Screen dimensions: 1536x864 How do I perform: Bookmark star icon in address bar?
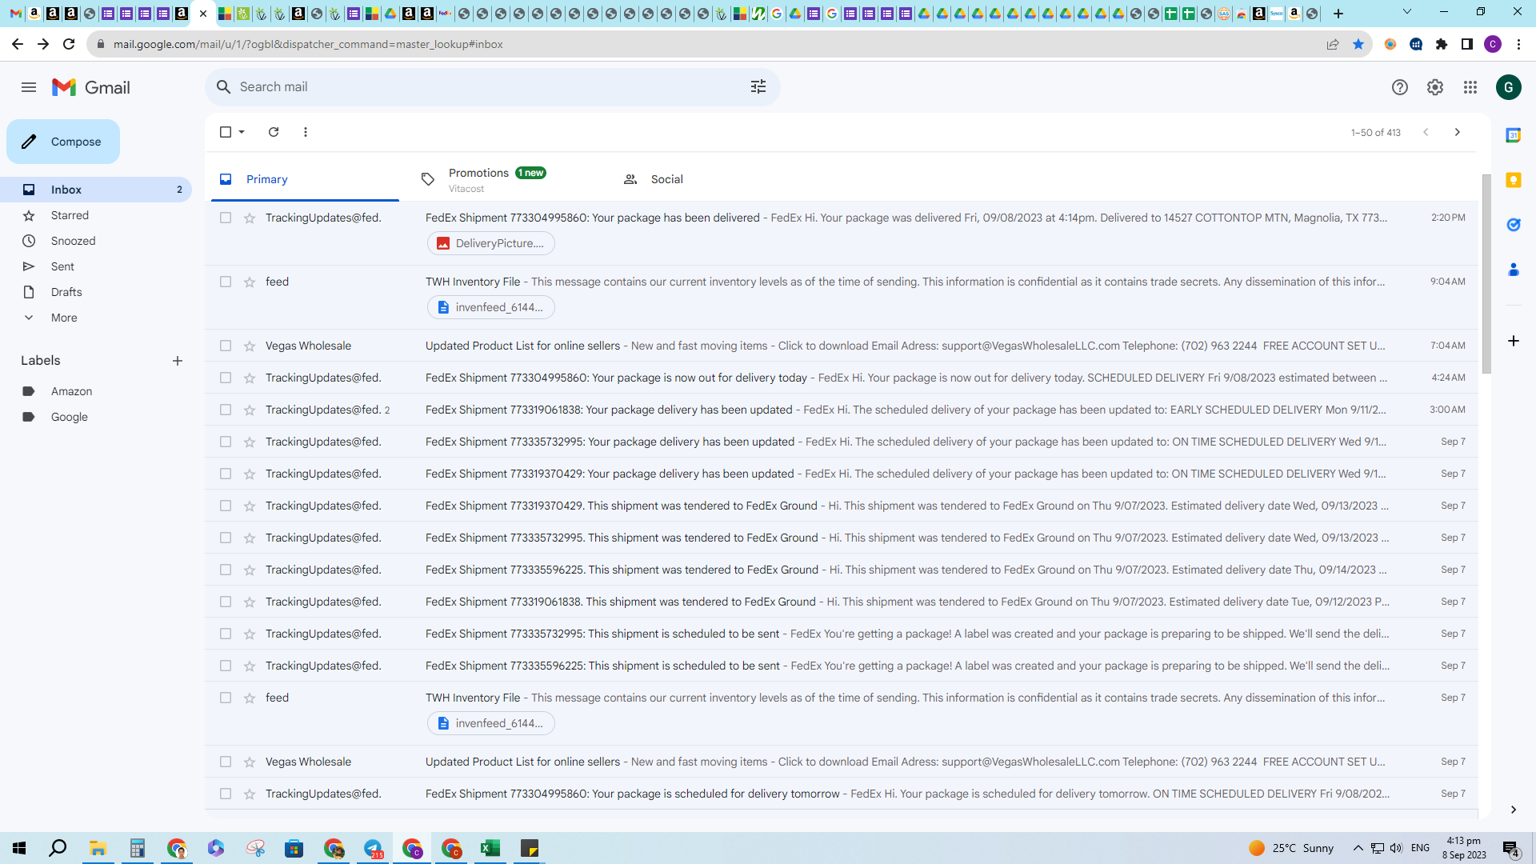click(x=1358, y=44)
